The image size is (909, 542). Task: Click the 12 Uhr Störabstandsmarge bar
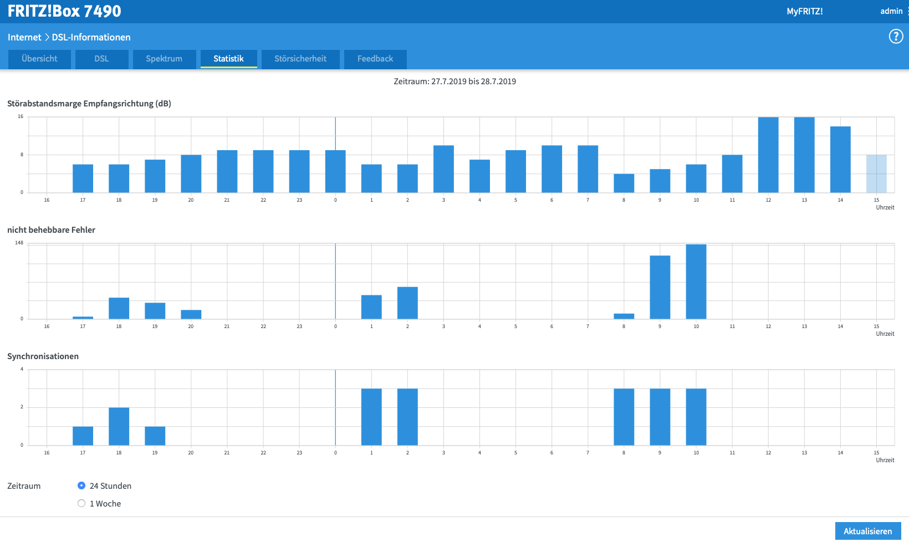(768, 155)
